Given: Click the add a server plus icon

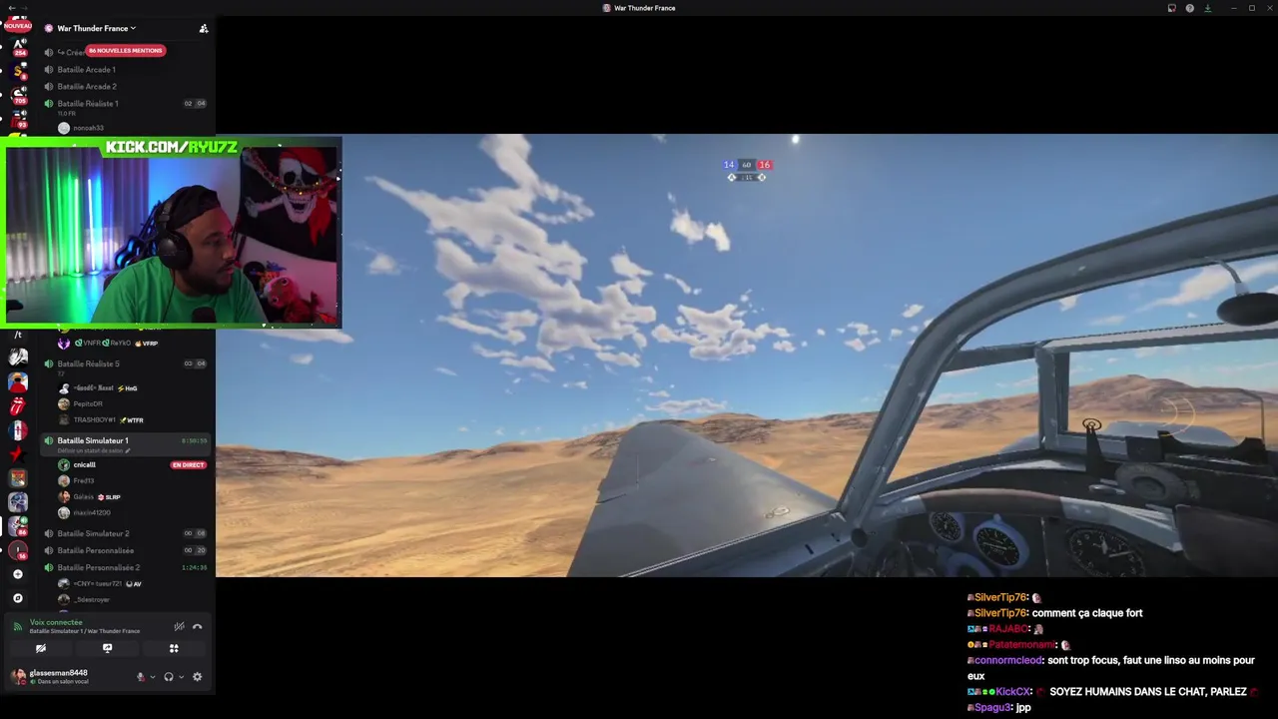Looking at the screenshot, I should coord(17,574).
